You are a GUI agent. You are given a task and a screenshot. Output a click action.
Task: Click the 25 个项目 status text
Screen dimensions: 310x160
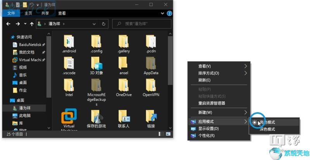[x=15, y=134]
